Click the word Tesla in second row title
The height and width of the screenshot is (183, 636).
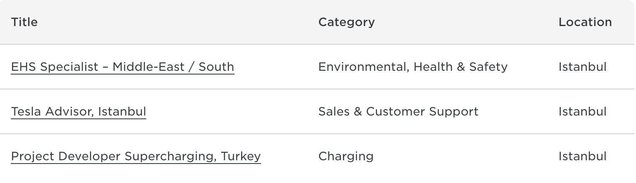pyautogui.click(x=26, y=111)
